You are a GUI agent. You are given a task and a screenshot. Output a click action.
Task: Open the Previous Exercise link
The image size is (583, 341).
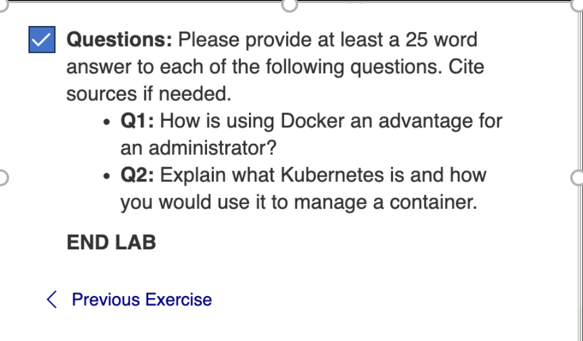(141, 300)
